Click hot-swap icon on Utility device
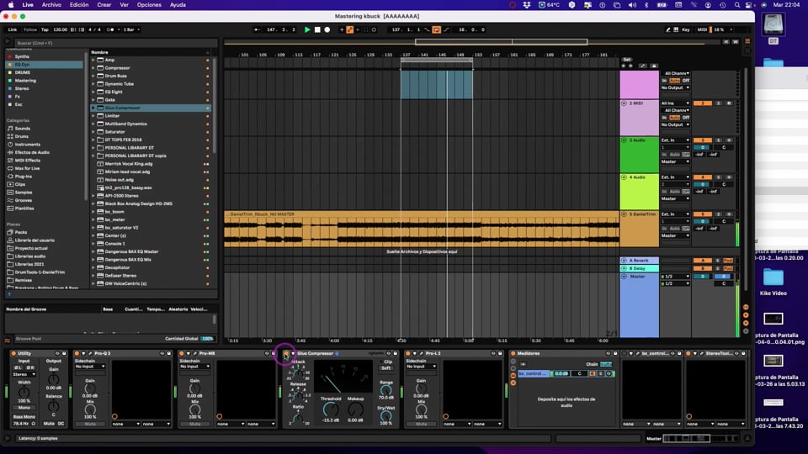 pyautogui.click(x=57, y=354)
